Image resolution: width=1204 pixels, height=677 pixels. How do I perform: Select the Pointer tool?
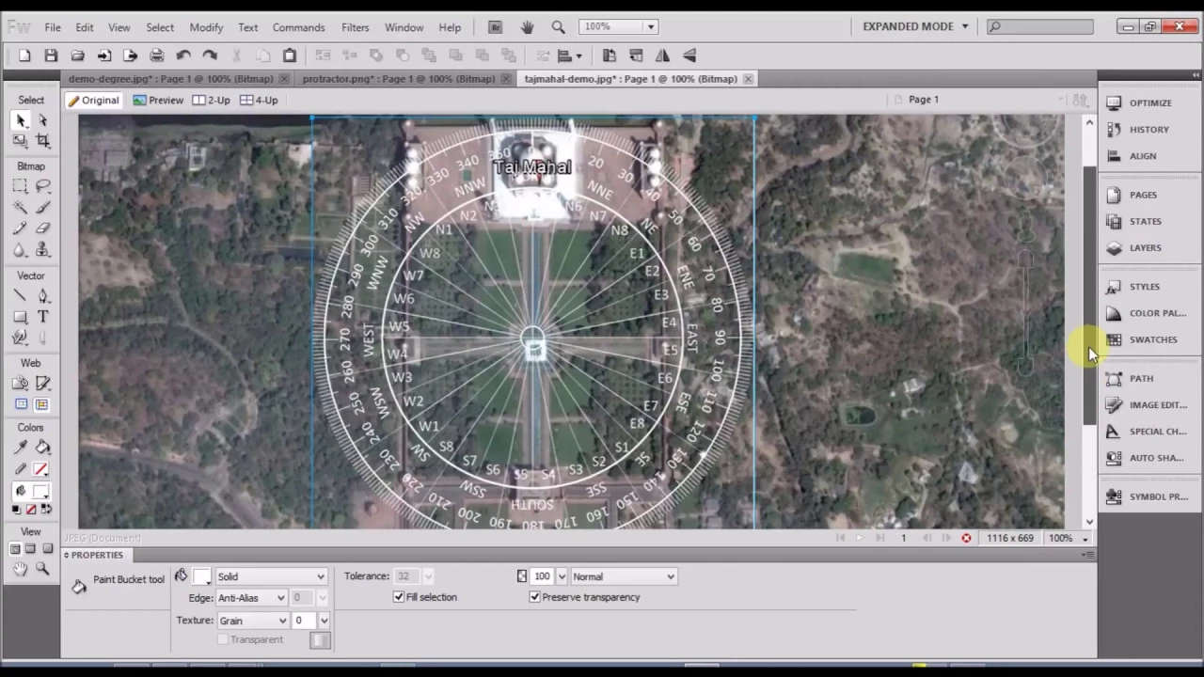(20, 120)
